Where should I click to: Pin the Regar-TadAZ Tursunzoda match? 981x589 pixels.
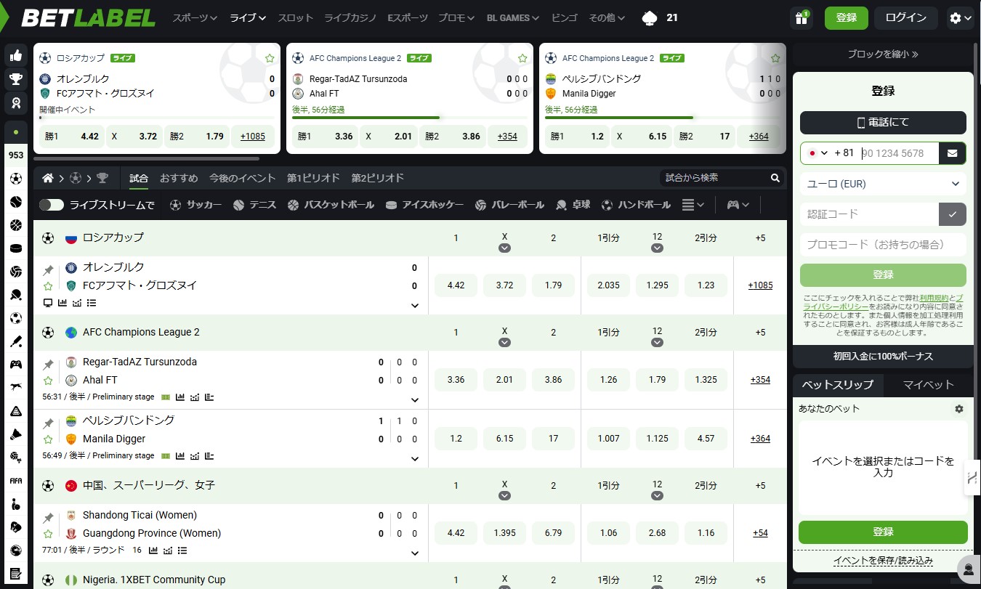[48, 365]
